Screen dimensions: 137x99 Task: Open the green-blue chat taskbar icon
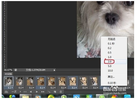(x=12, y=96)
